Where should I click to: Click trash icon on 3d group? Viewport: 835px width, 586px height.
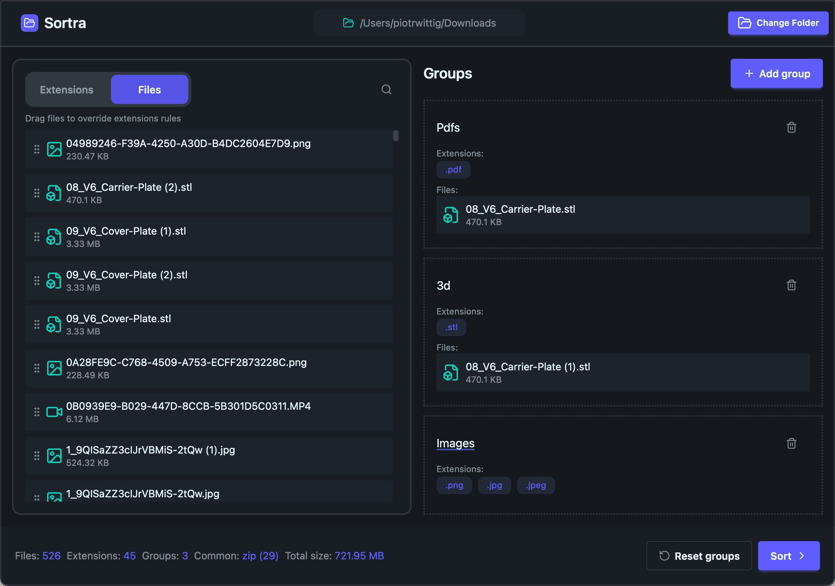(x=791, y=285)
